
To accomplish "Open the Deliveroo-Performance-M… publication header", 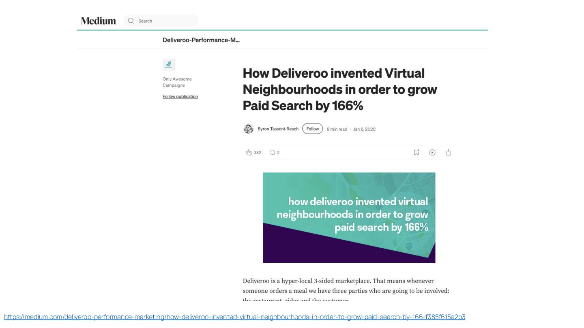I will [x=201, y=40].
